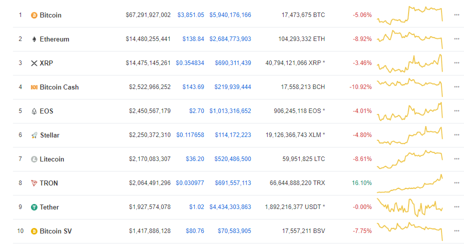Click the Tether logo icon

click(34, 207)
